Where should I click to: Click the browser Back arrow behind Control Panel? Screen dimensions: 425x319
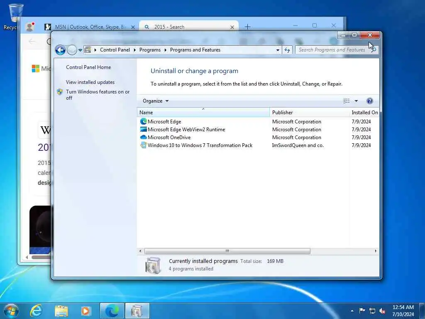(32, 41)
